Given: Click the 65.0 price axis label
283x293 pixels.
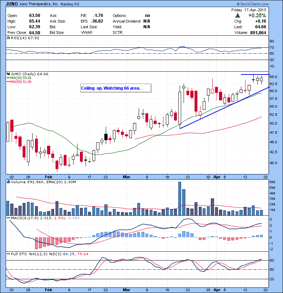Looking at the screenshot, I should (273, 77).
